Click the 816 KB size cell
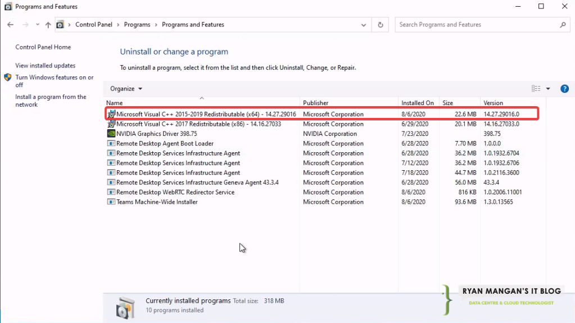 pos(467,192)
